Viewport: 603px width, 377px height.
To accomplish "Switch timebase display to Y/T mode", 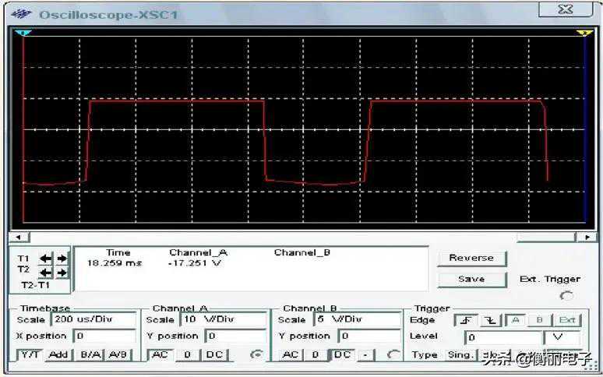I will click(x=30, y=354).
